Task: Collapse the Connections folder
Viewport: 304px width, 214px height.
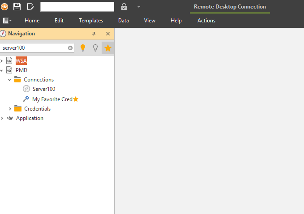Action: click(9, 80)
